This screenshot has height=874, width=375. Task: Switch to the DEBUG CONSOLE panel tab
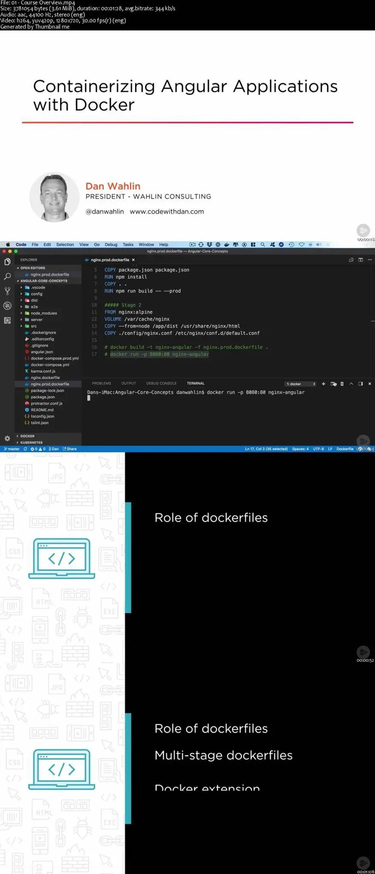point(161,384)
